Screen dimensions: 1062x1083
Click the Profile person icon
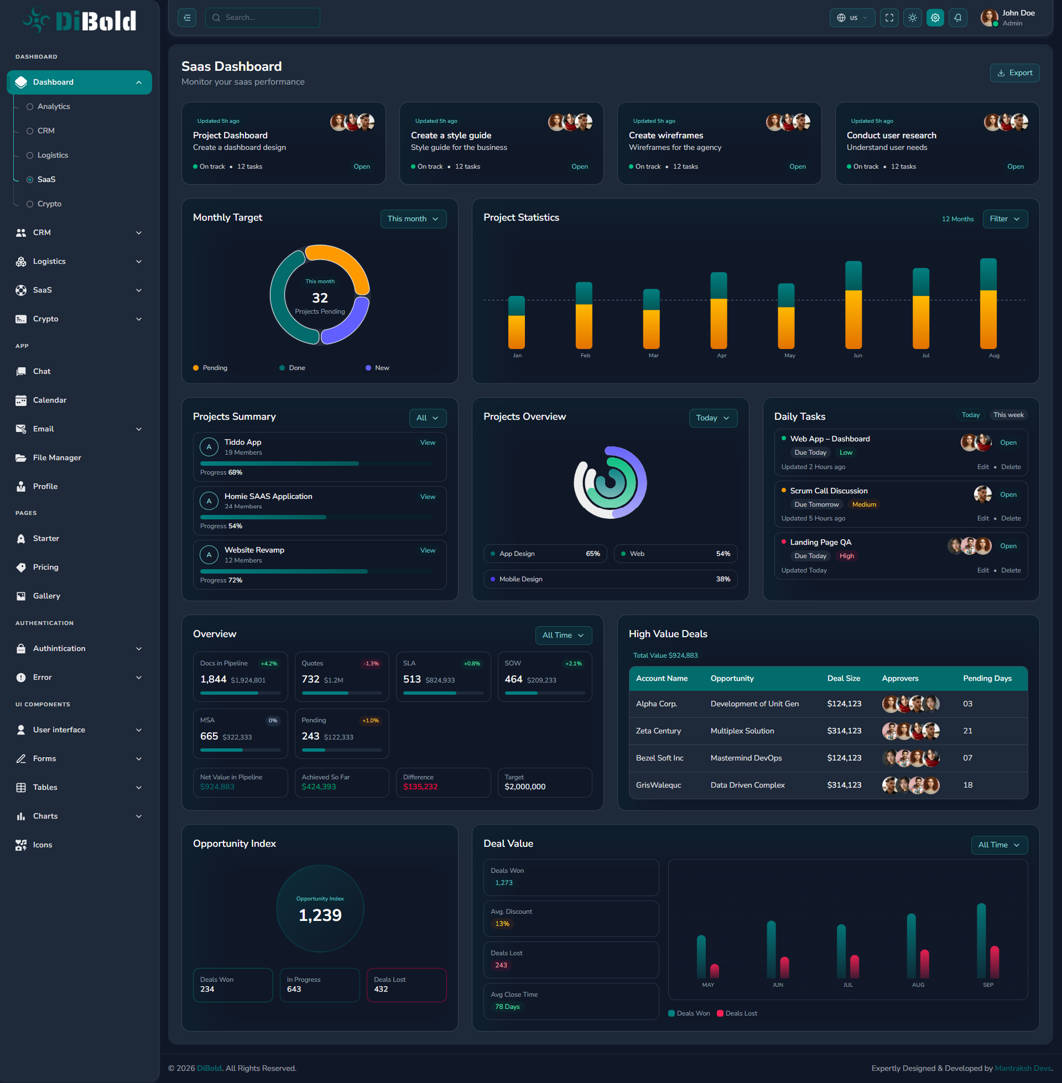pyautogui.click(x=21, y=486)
